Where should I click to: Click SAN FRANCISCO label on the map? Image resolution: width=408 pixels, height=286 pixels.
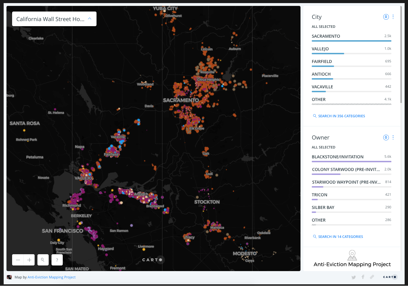62,231
